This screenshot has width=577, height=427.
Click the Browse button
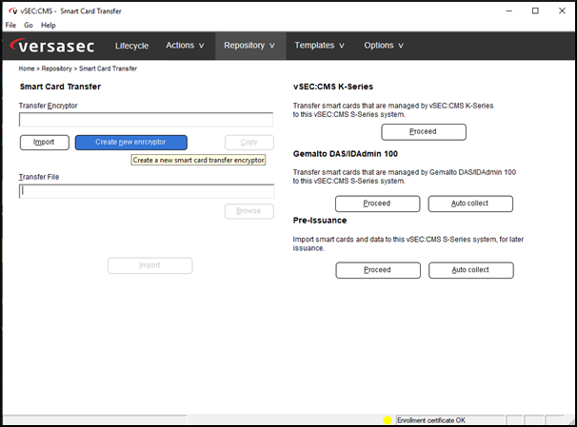click(249, 211)
